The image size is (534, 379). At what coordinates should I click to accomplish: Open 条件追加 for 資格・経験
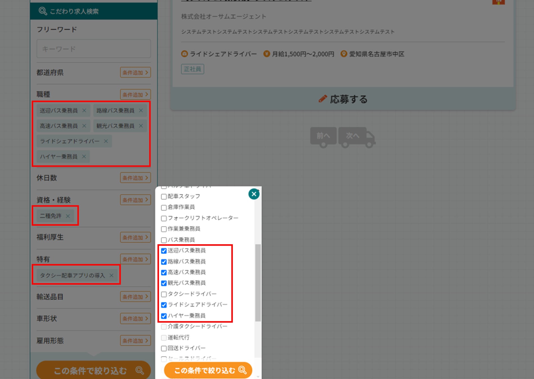pos(135,200)
